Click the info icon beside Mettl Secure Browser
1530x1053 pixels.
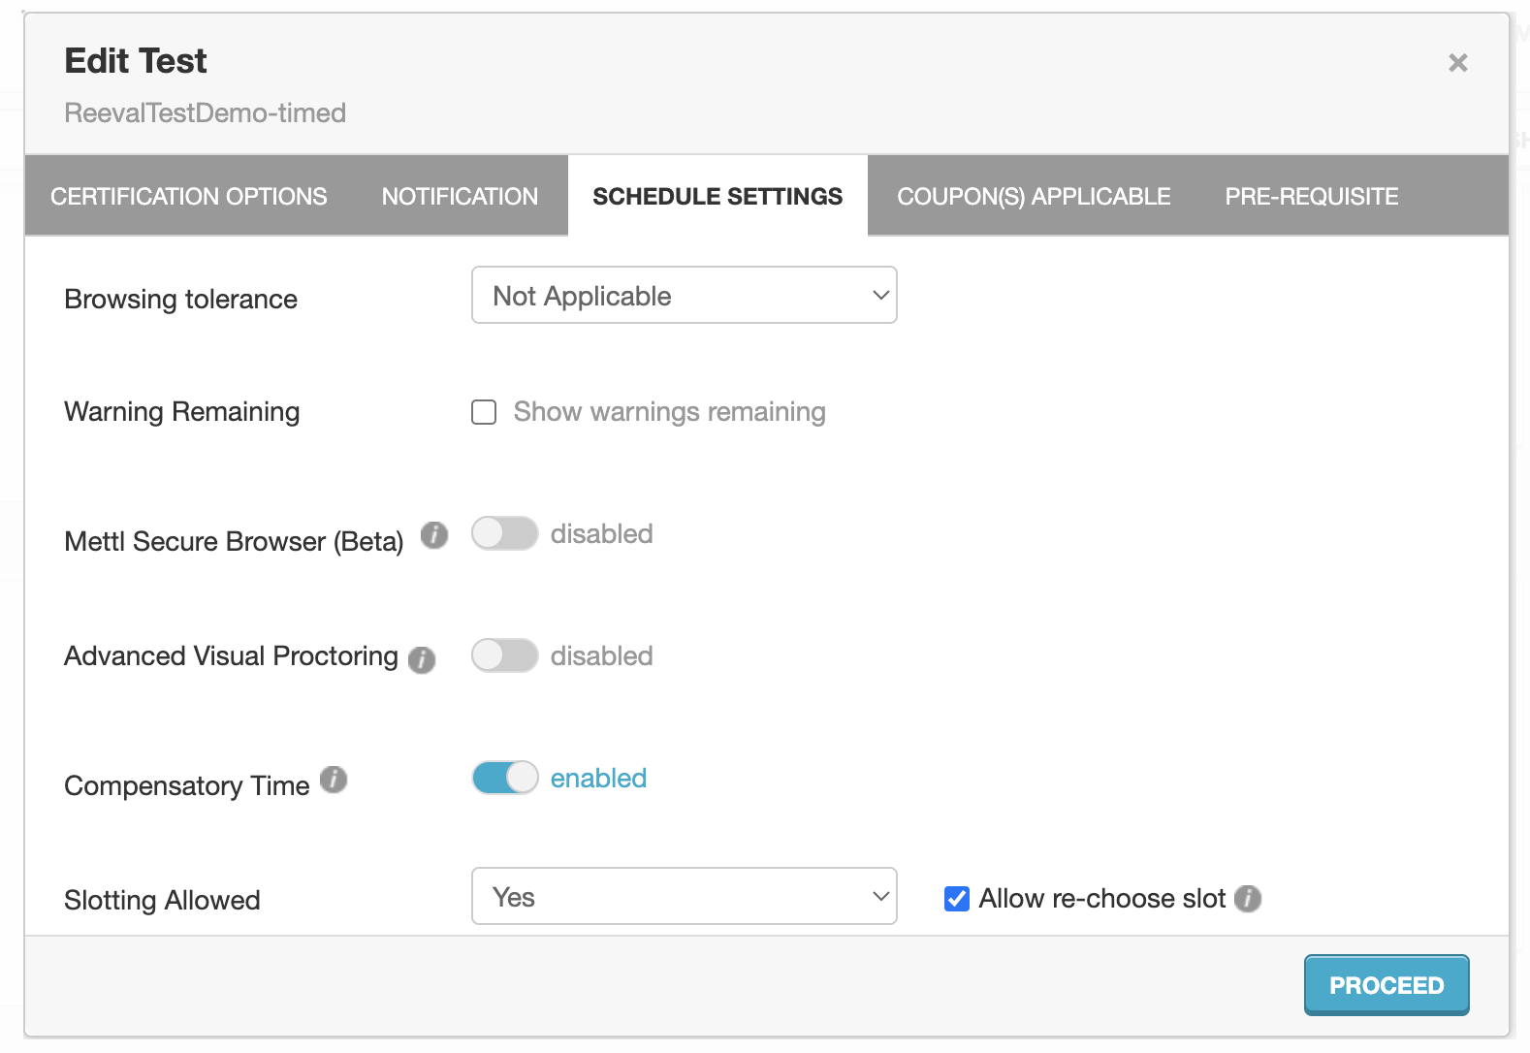coord(434,534)
